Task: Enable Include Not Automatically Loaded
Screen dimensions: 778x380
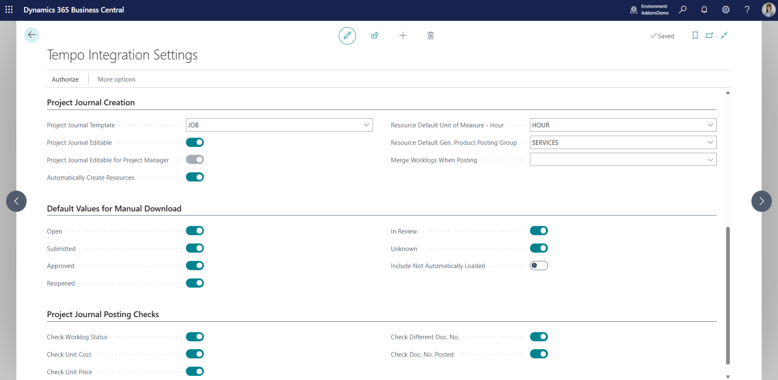Action: pyautogui.click(x=539, y=266)
